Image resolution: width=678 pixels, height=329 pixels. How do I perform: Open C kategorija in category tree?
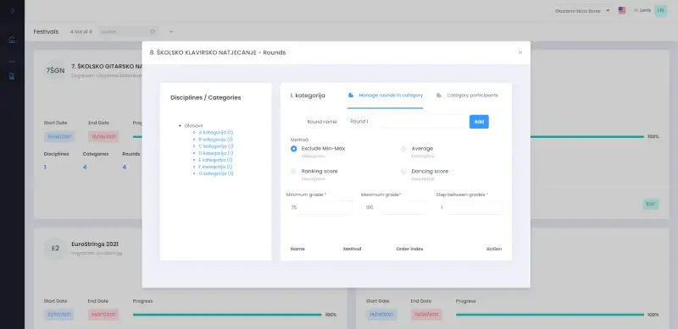click(x=216, y=146)
